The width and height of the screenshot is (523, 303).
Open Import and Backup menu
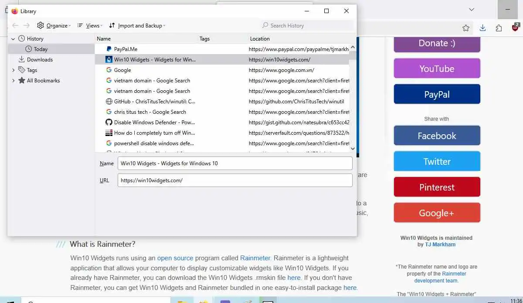[x=137, y=26]
